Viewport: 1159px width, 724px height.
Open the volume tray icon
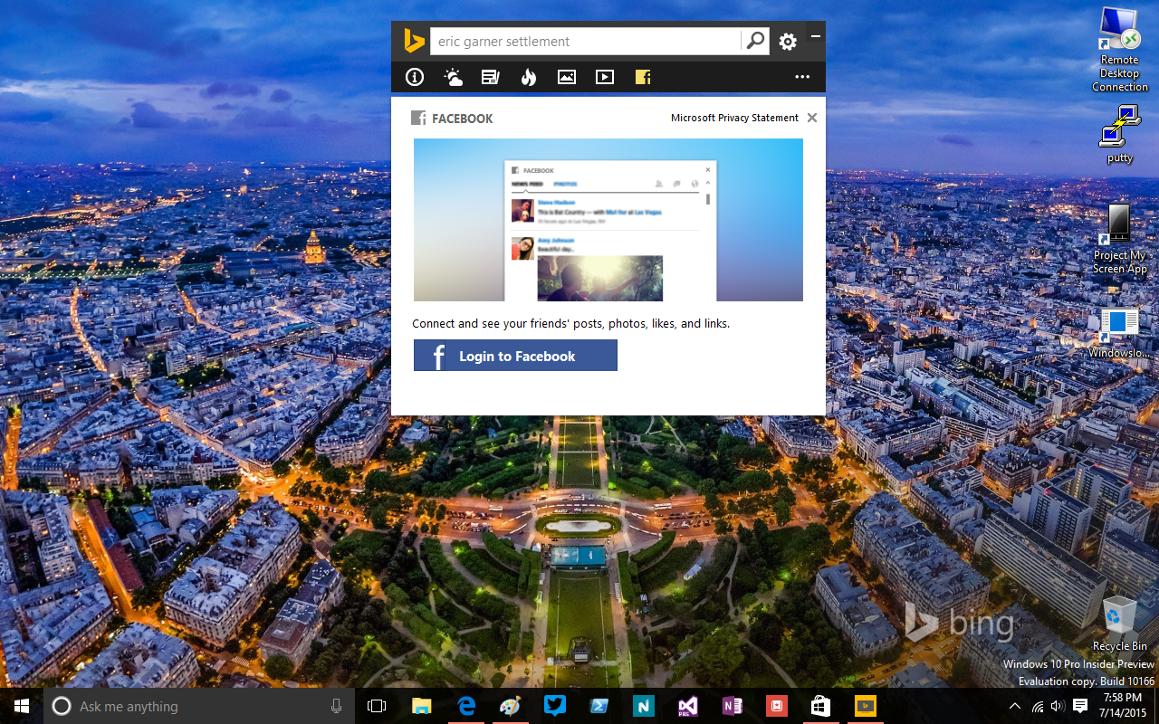(1058, 706)
